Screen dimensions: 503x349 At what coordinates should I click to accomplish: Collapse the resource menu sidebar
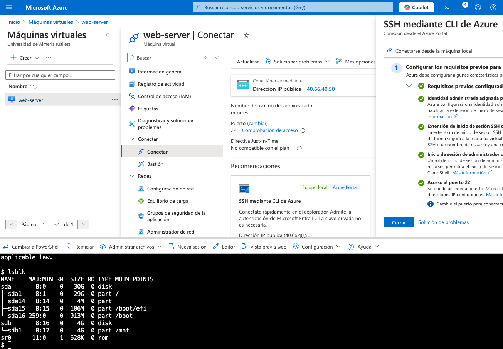click(x=217, y=58)
